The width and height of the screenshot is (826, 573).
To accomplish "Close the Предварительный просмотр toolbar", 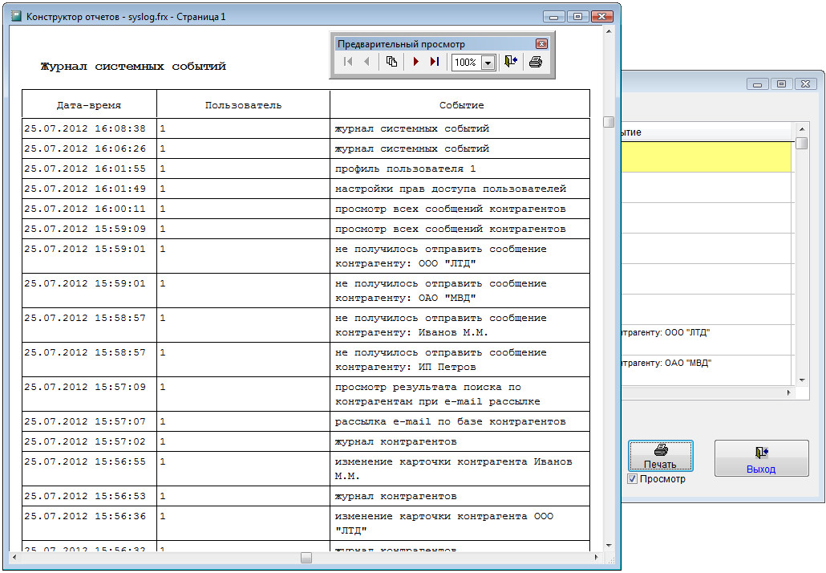I will [x=541, y=44].
